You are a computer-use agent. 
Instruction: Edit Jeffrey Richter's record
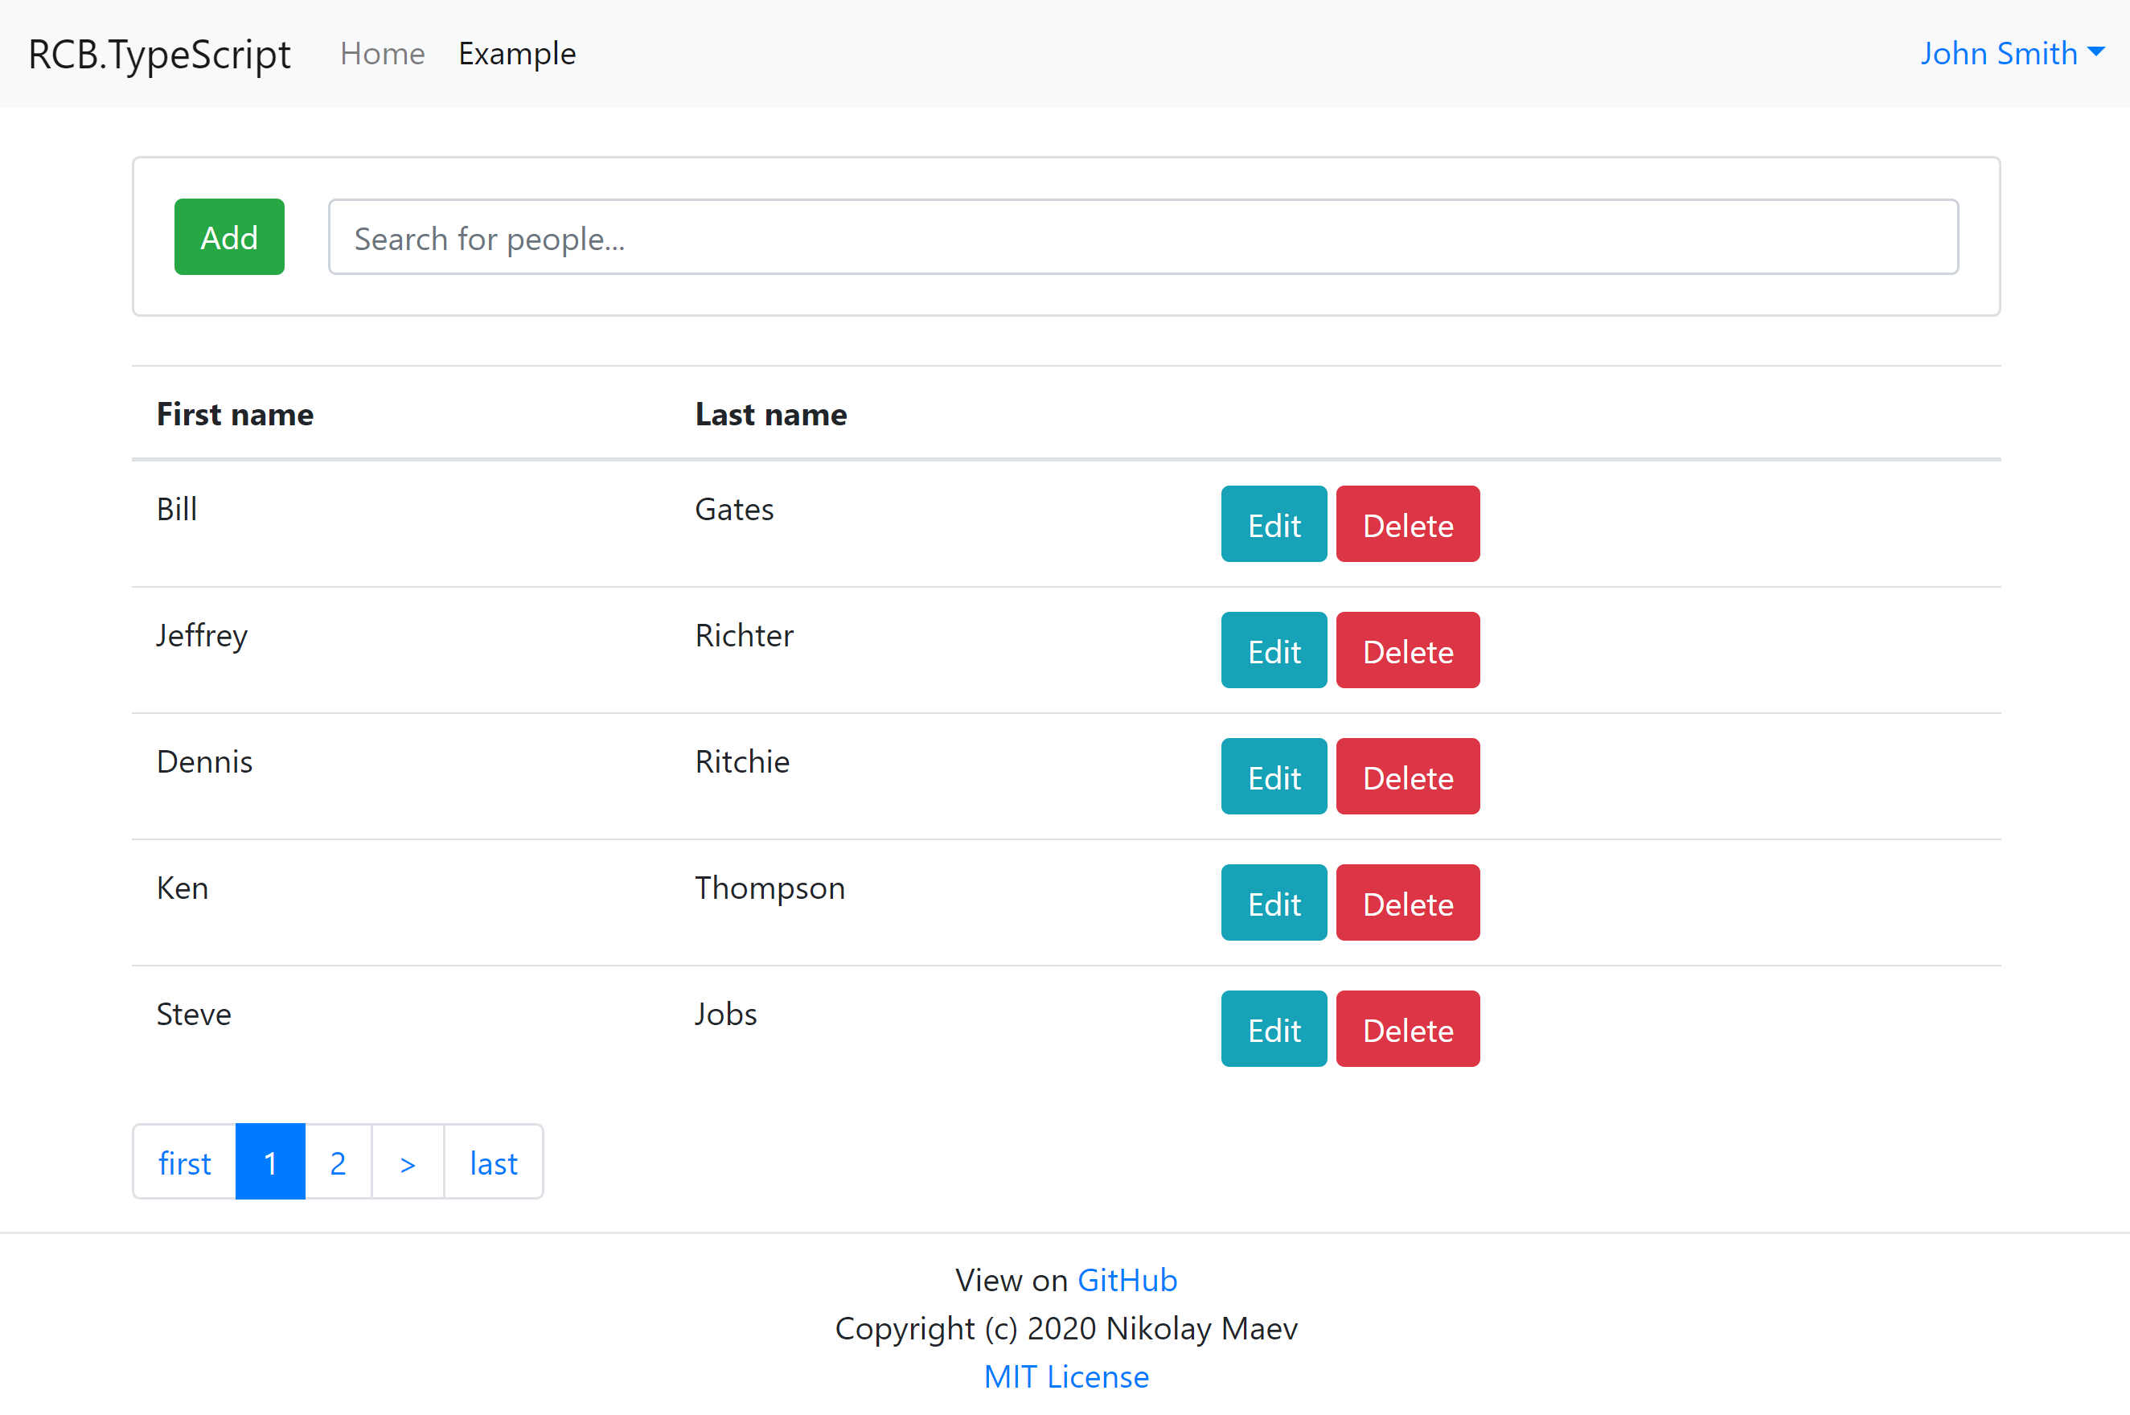[1273, 650]
